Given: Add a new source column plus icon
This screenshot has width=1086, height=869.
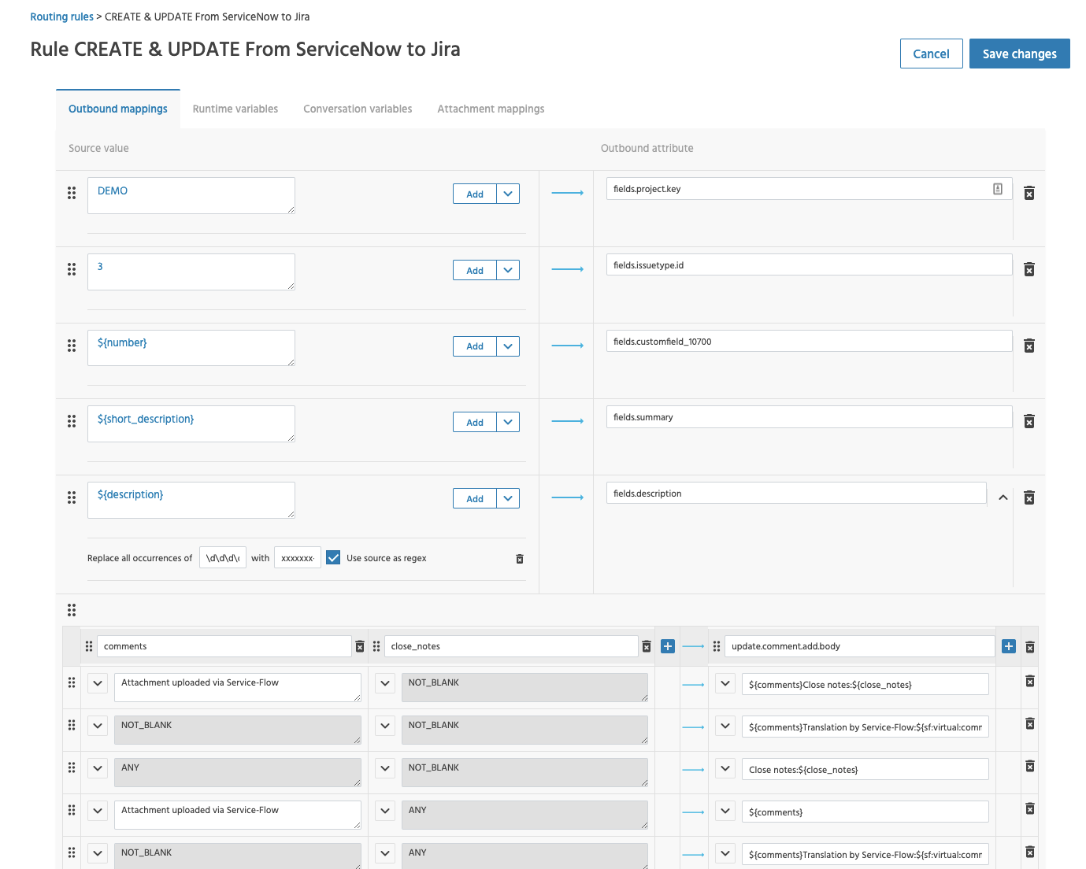Looking at the screenshot, I should click(x=668, y=646).
